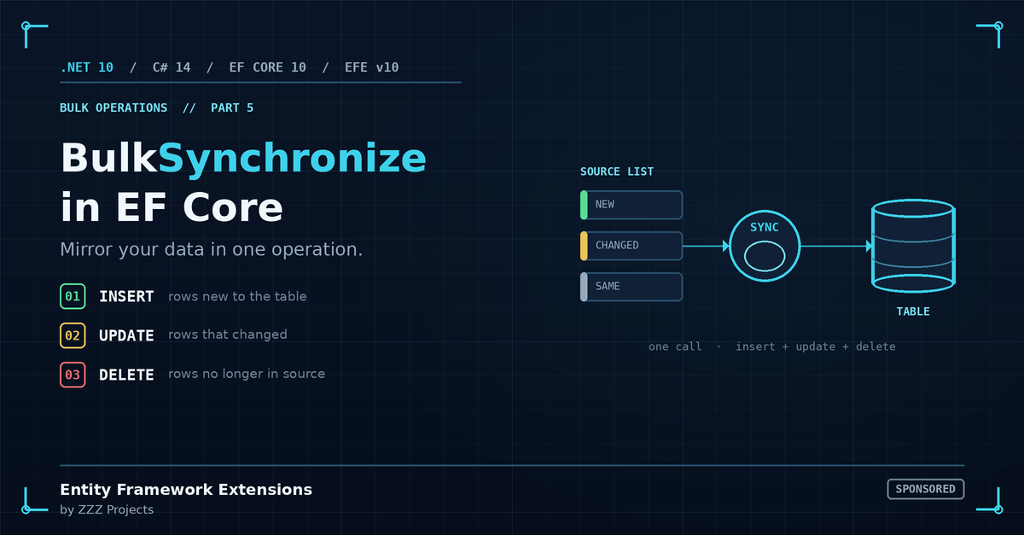Click the 02 numbered badge
The image size is (1024, 535).
point(73,335)
